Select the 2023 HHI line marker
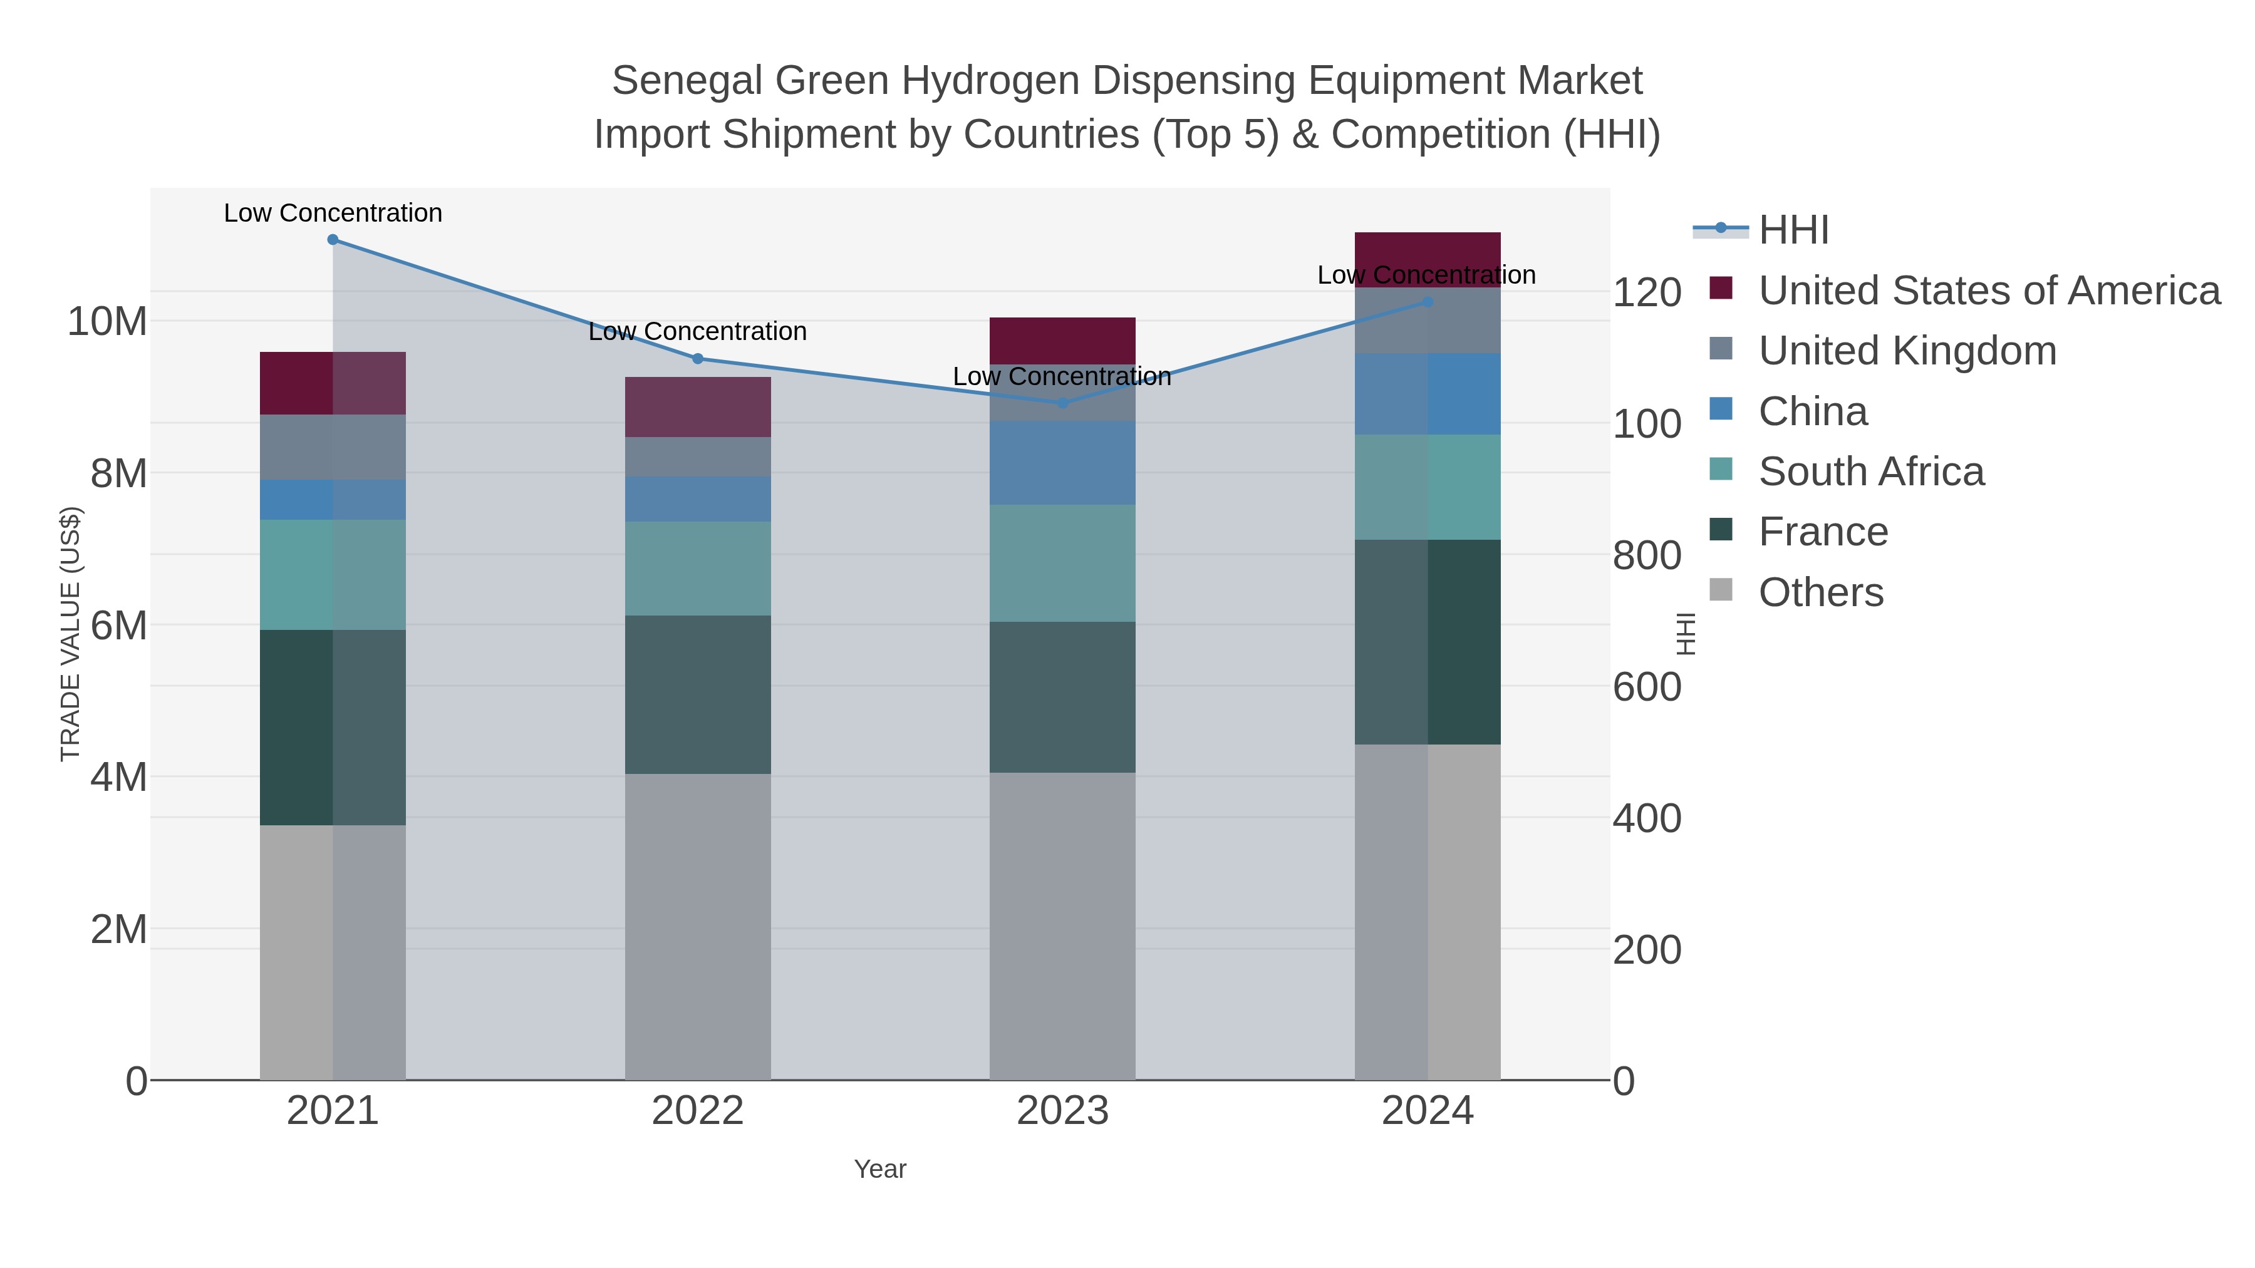Viewport: 2255px width, 1268px height. pos(1063,403)
